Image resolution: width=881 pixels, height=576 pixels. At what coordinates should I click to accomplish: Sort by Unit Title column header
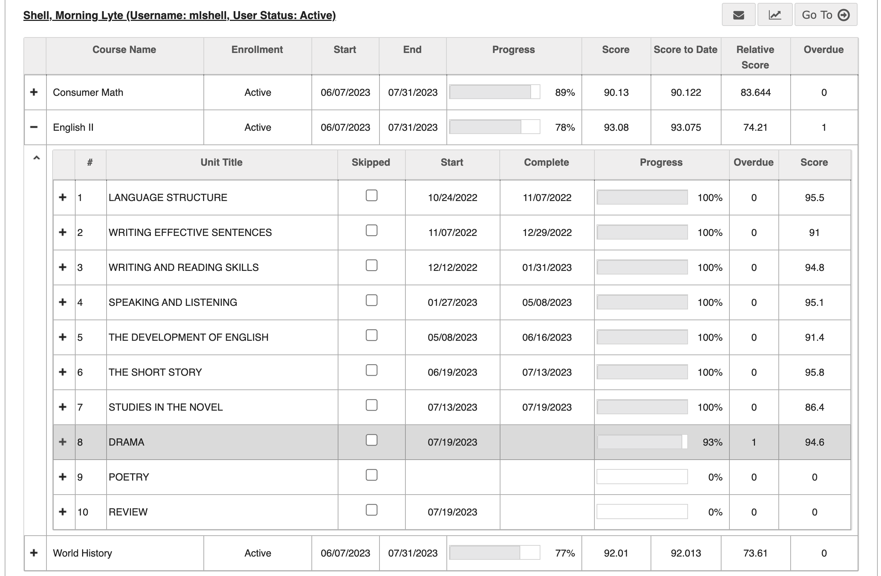[221, 162]
